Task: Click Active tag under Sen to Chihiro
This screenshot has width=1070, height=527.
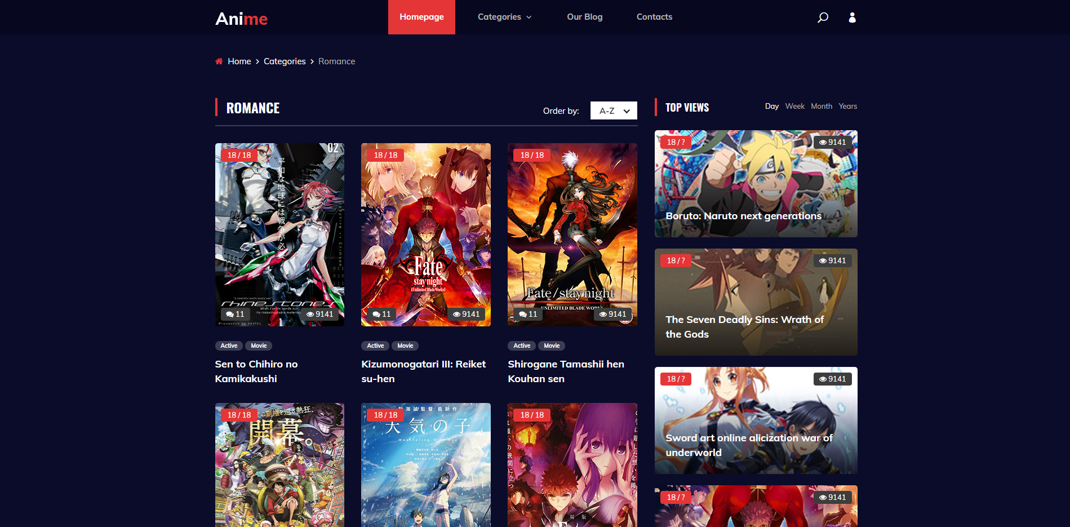Action: [x=229, y=346]
